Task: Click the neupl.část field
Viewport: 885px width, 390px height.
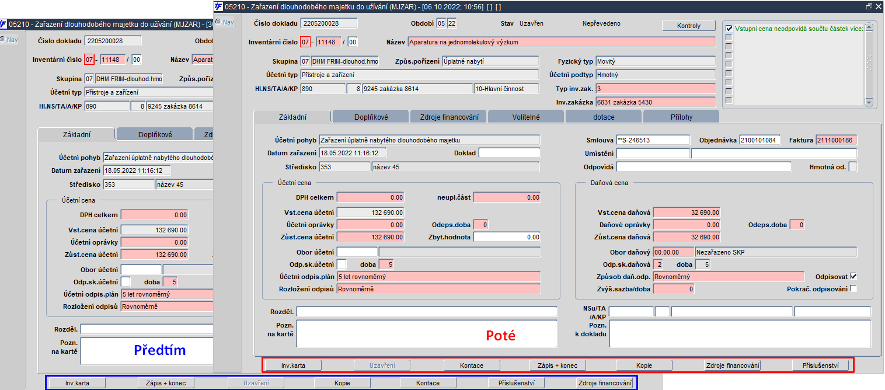Action: tap(507, 197)
